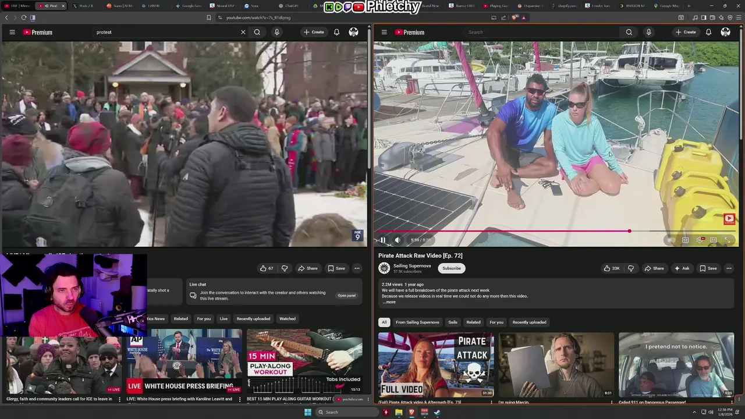
Task: Click the Pirate Attack video progress bar
Action: (556, 231)
